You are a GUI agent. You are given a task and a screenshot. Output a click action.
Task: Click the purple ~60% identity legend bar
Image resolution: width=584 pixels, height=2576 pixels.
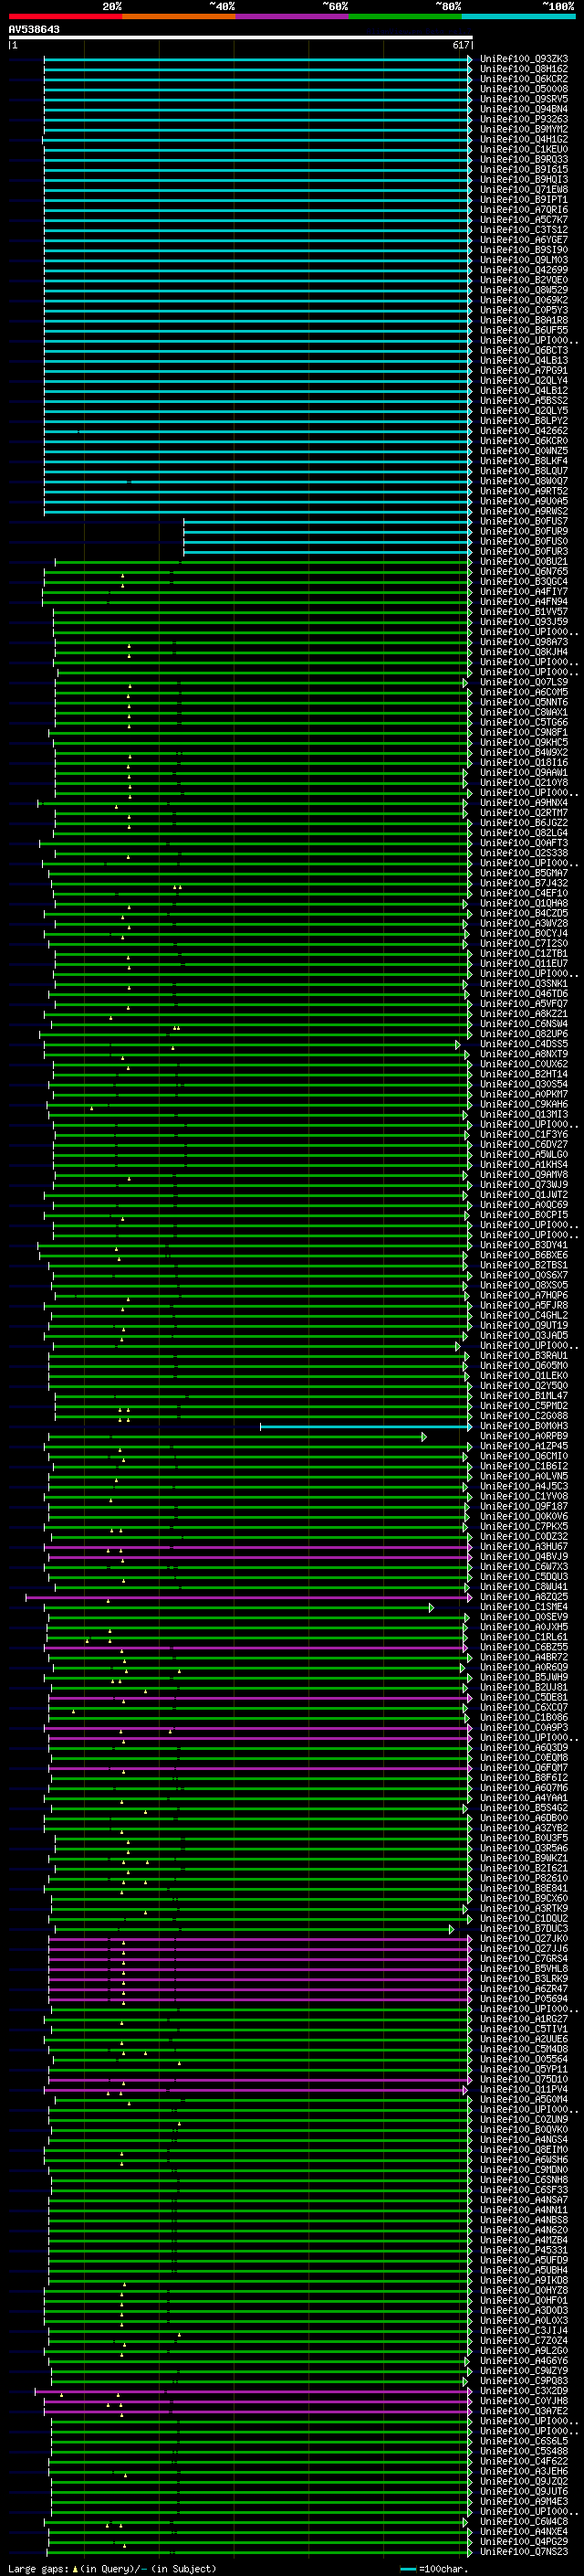coord(293,16)
